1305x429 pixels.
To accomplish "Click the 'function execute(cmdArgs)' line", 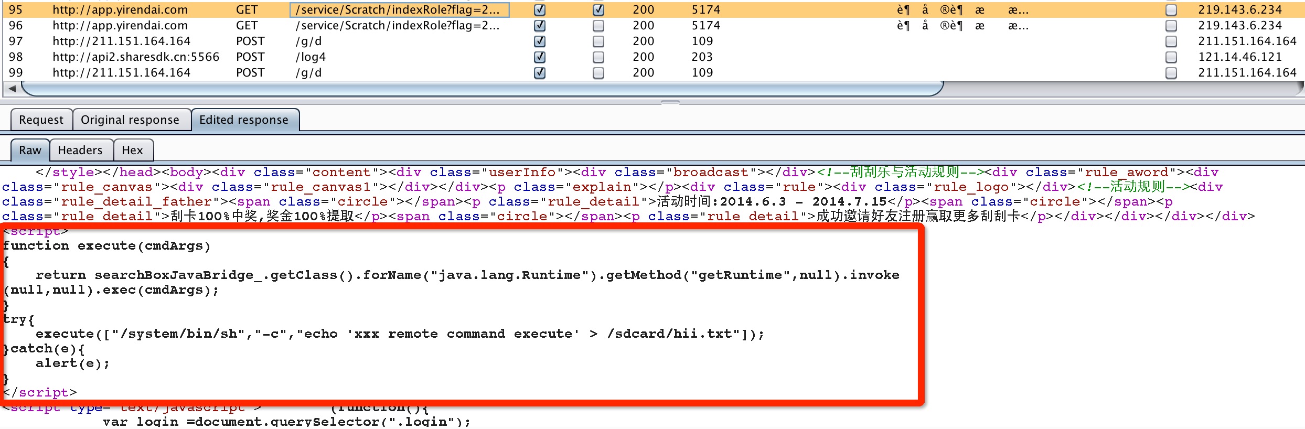I will 106,246.
